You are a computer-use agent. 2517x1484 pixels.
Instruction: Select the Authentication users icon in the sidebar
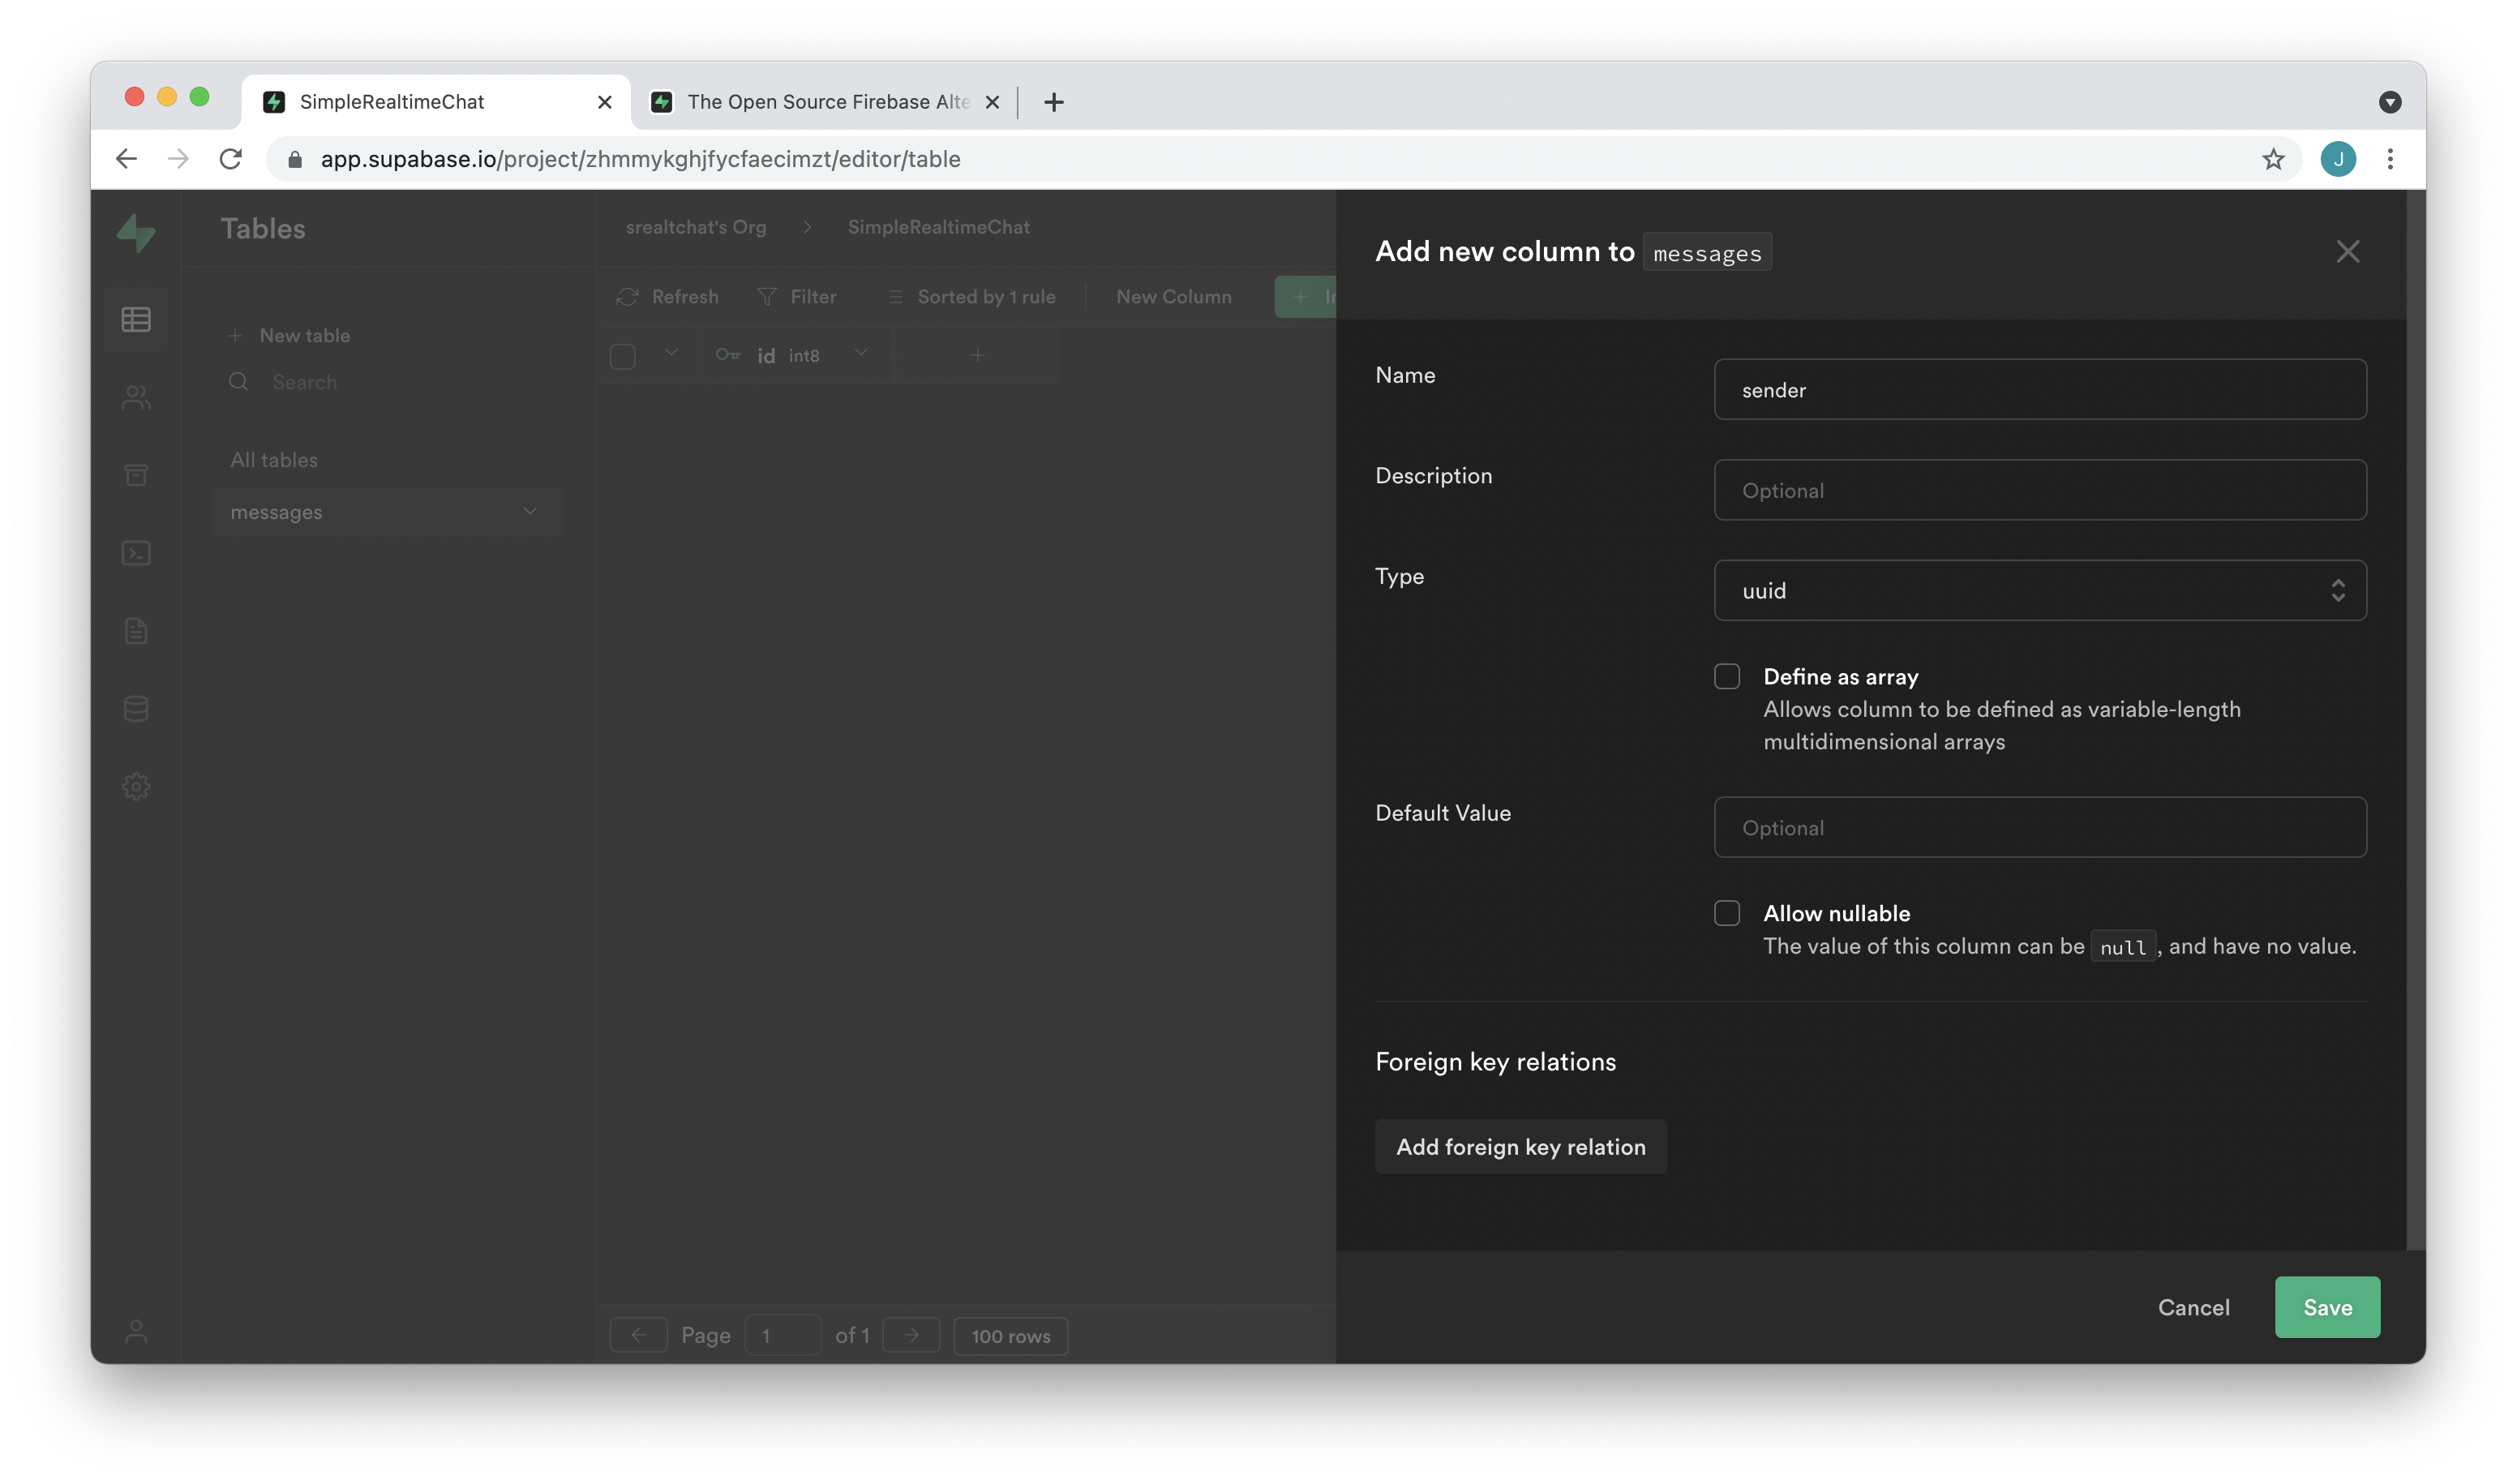click(136, 396)
